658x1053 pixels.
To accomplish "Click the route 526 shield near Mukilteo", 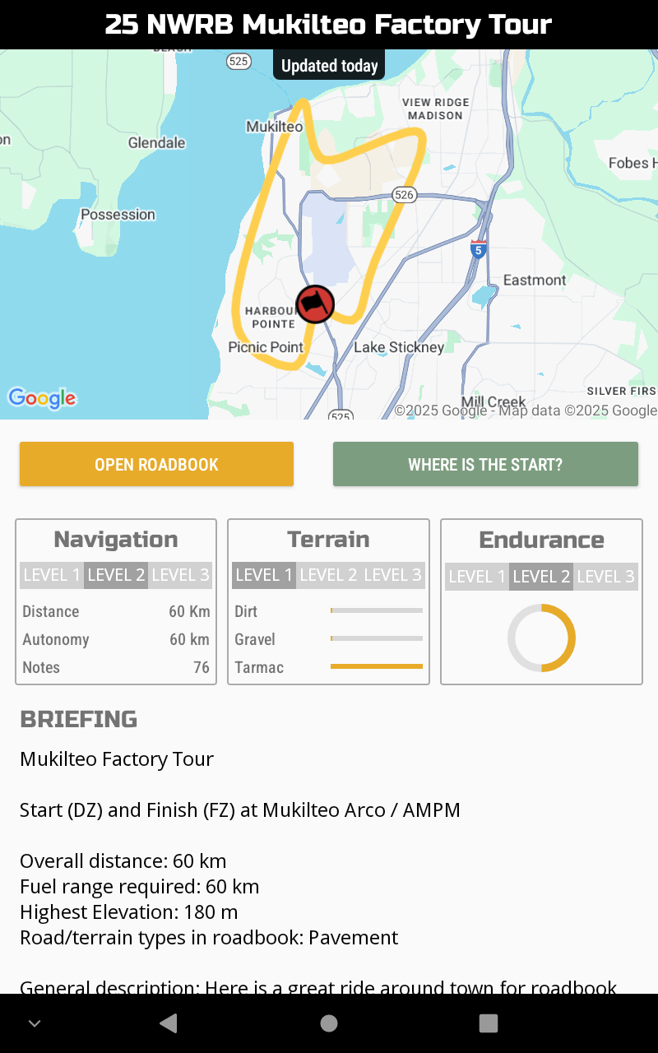I will pos(404,194).
